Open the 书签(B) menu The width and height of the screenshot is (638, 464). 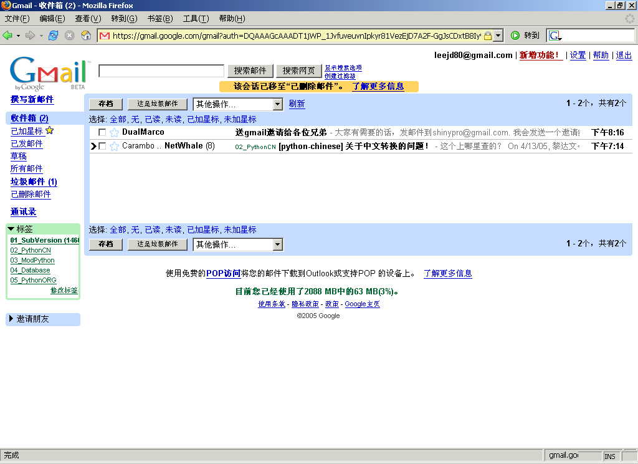pos(160,19)
